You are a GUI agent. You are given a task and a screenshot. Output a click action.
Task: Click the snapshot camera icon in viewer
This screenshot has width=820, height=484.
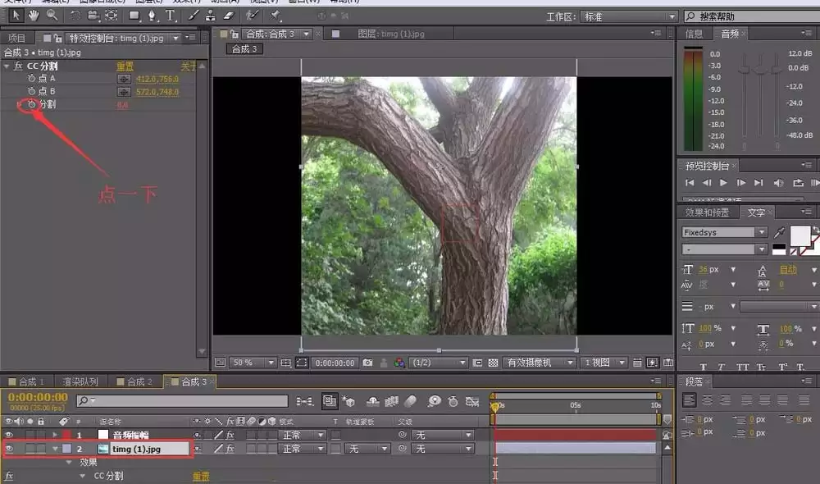click(x=368, y=363)
